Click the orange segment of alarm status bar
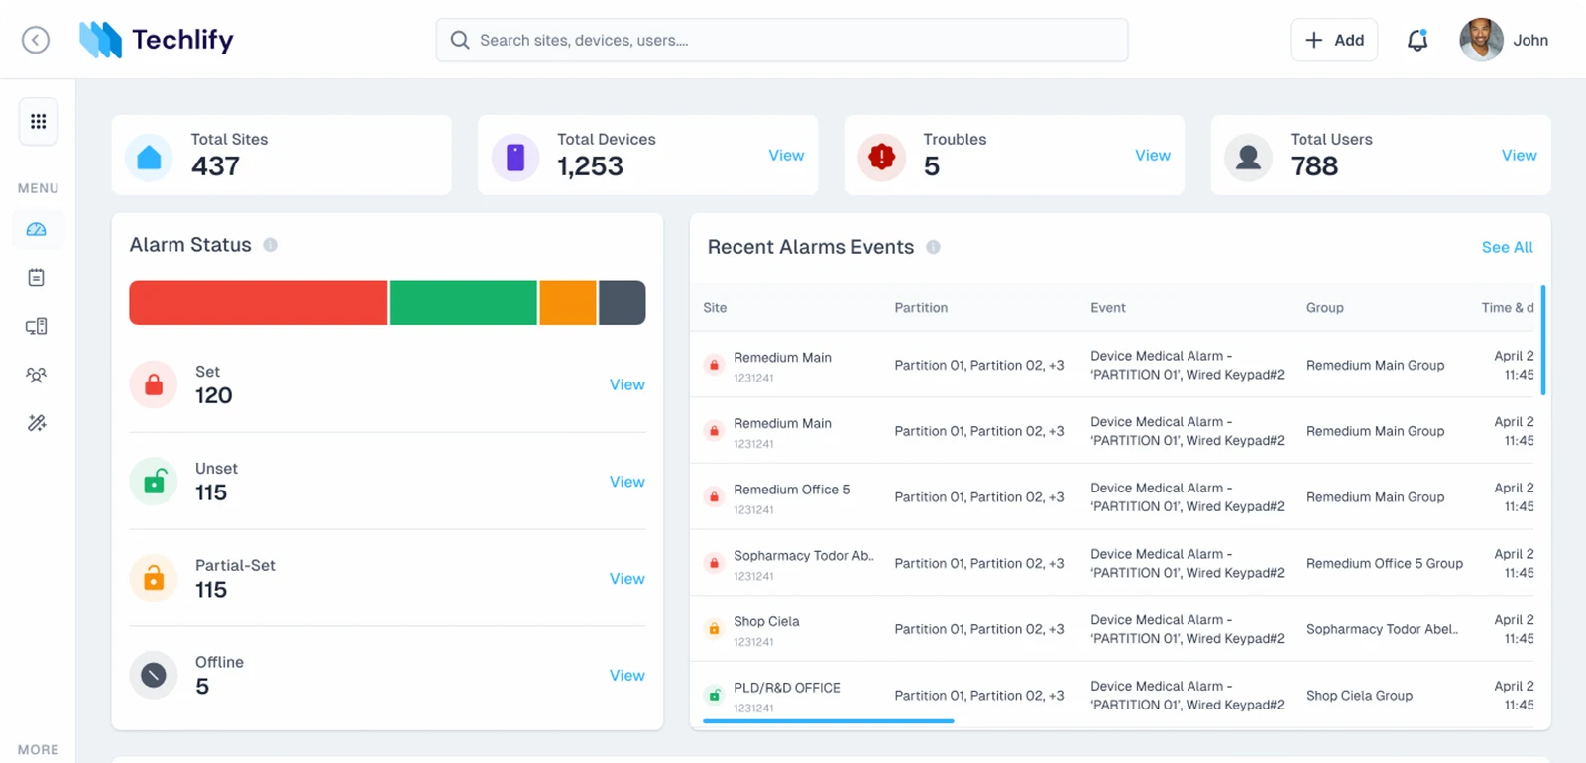Image resolution: width=1586 pixels, height=763 pixels. point(568,302)
